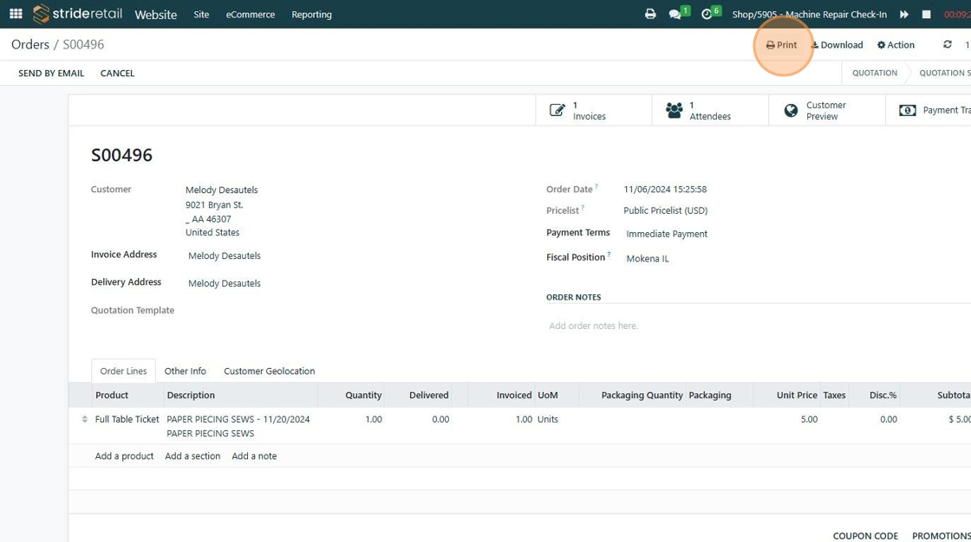The width and height of the screenshot is (971, 542).
Task: Click the Order Date field
Action: tap(665, 190)
